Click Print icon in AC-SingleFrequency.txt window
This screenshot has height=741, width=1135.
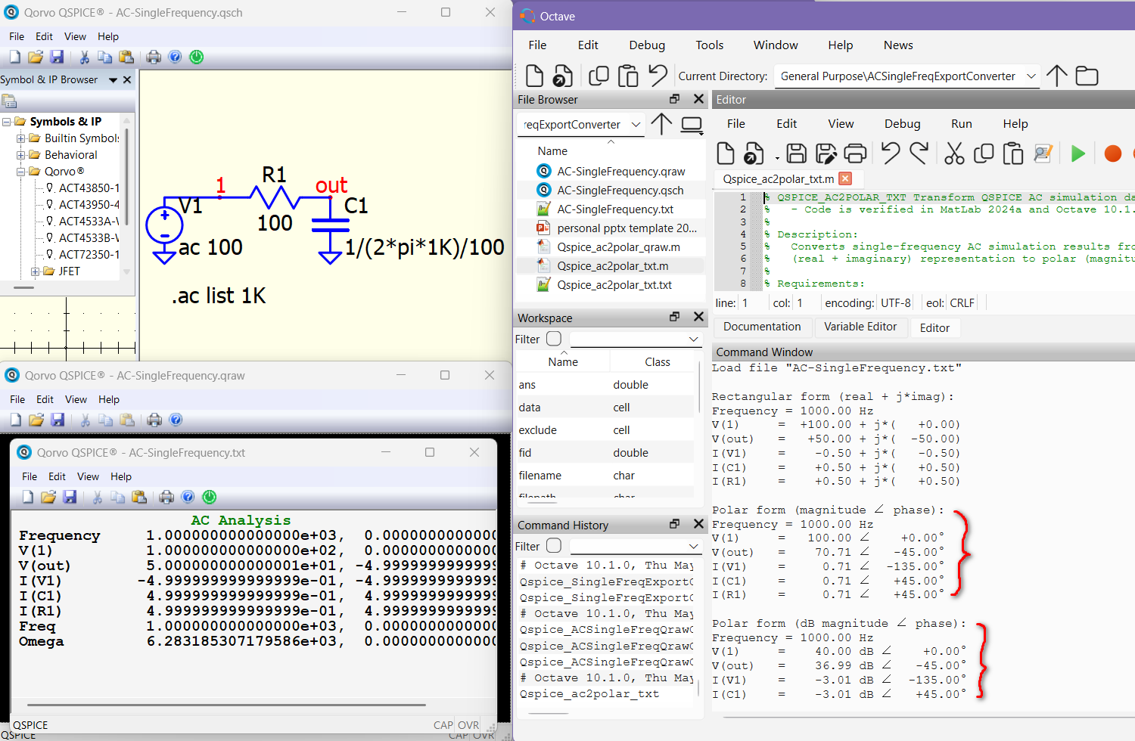166,497
